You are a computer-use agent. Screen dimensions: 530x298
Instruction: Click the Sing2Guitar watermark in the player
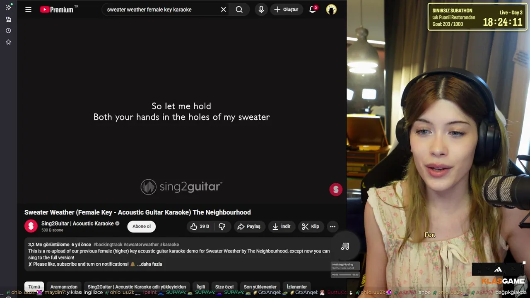[336, 190]
